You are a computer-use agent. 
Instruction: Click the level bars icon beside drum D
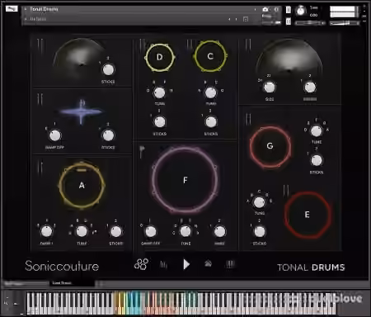click(143, 45)
